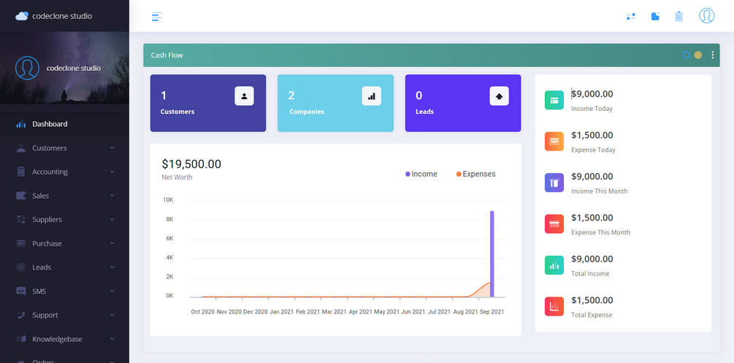The image size is (734, 363).
Task: Open the Purchase sidebar menu item
Action: click(x=64, y=243)
